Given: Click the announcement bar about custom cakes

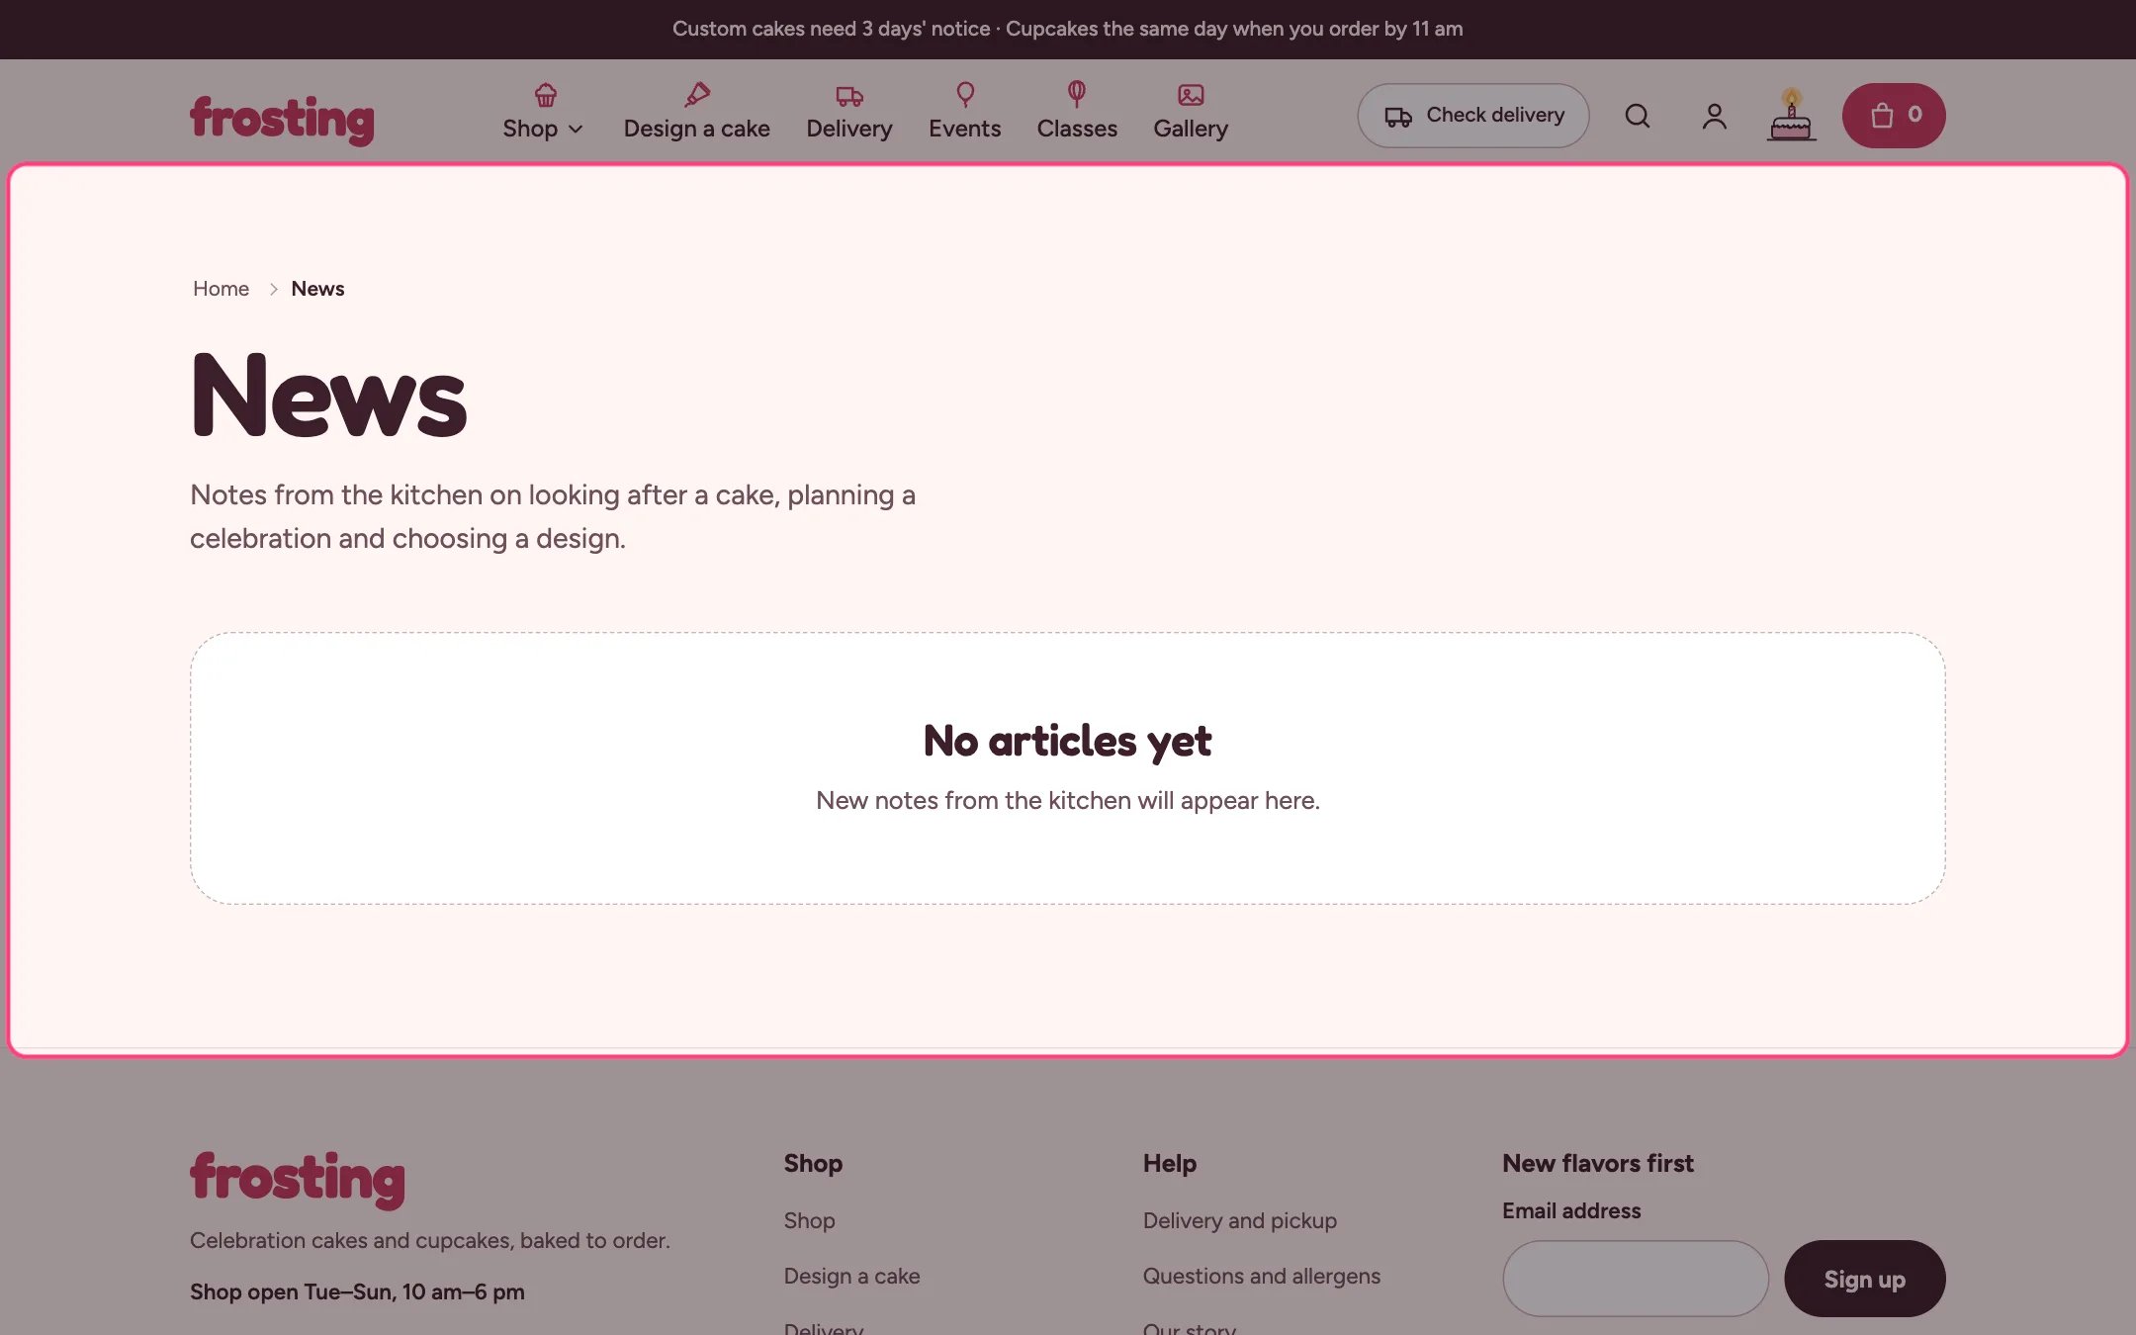Looking at the screenshot, I should tap(1068, 29).
